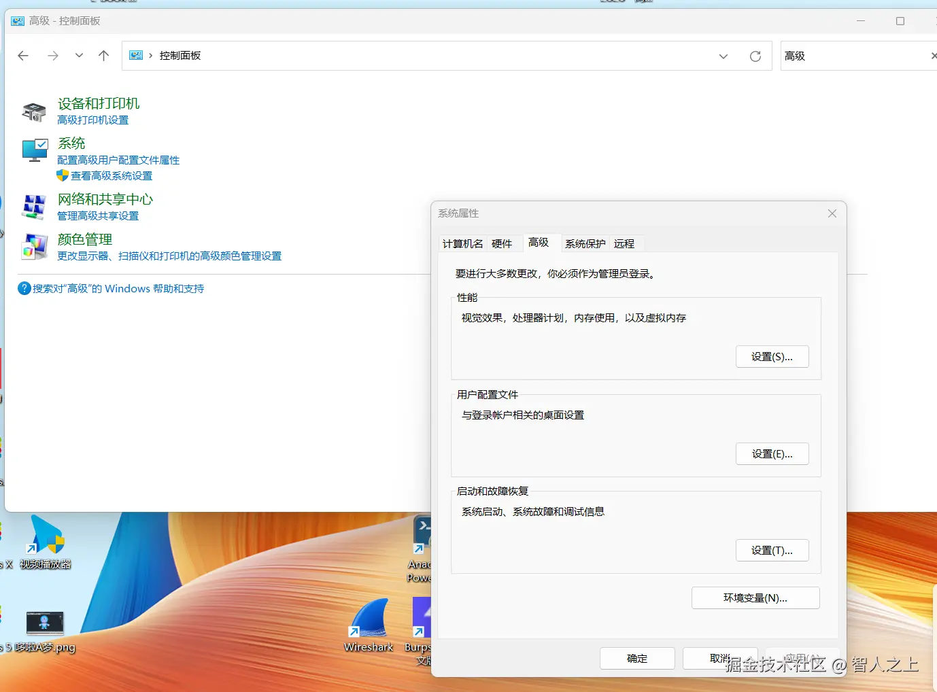Open 网络和共享中心 via its icon
The height and width of the screenshot is (692, 937).
pos(34,207)
